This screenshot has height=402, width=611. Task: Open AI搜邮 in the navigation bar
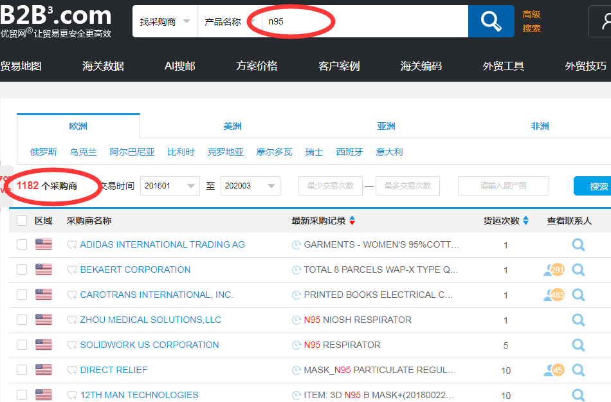(179, 66)
